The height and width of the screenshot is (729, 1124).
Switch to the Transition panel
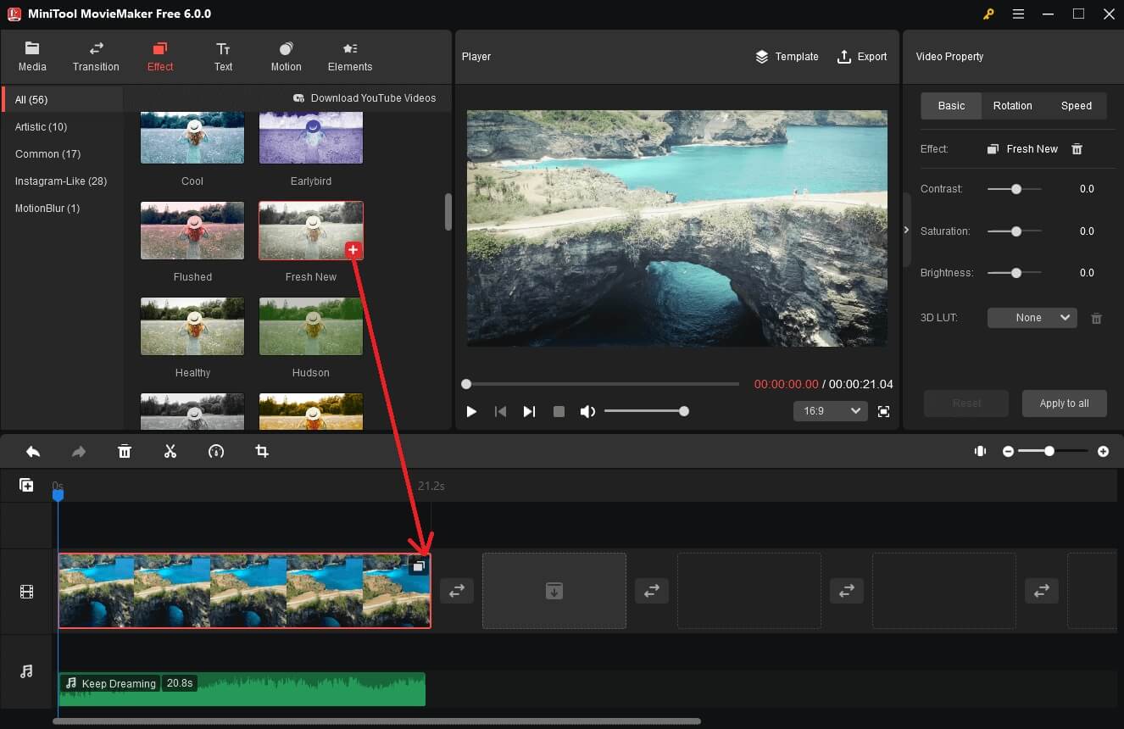coord(95,56)
